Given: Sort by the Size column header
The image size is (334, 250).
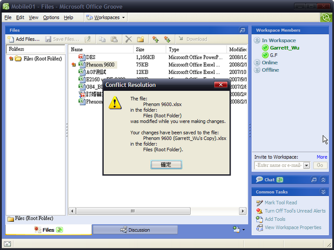Looking at the screenshot, I should point(150,49).
